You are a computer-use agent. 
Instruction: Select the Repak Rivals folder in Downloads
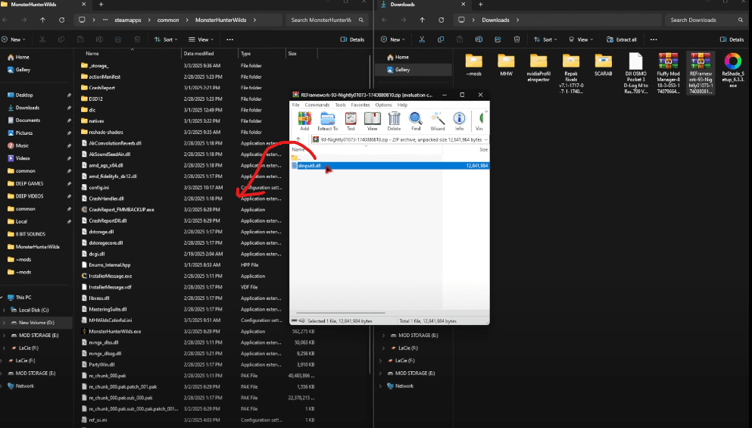[571, 73]
